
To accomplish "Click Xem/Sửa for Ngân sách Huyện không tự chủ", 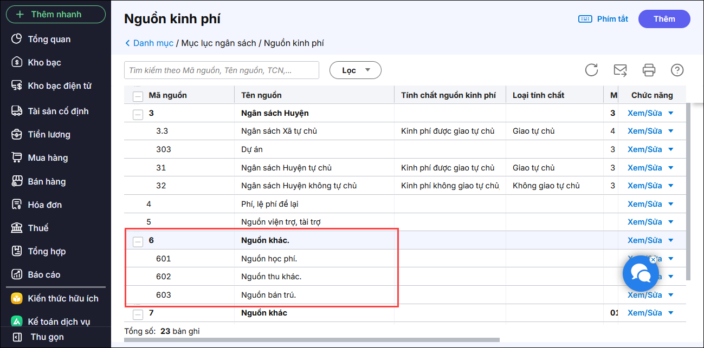I will pyautogui.click(x=645, y=186).
